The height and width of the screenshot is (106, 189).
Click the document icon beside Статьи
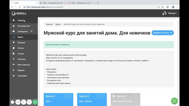(x=14, y=48)
